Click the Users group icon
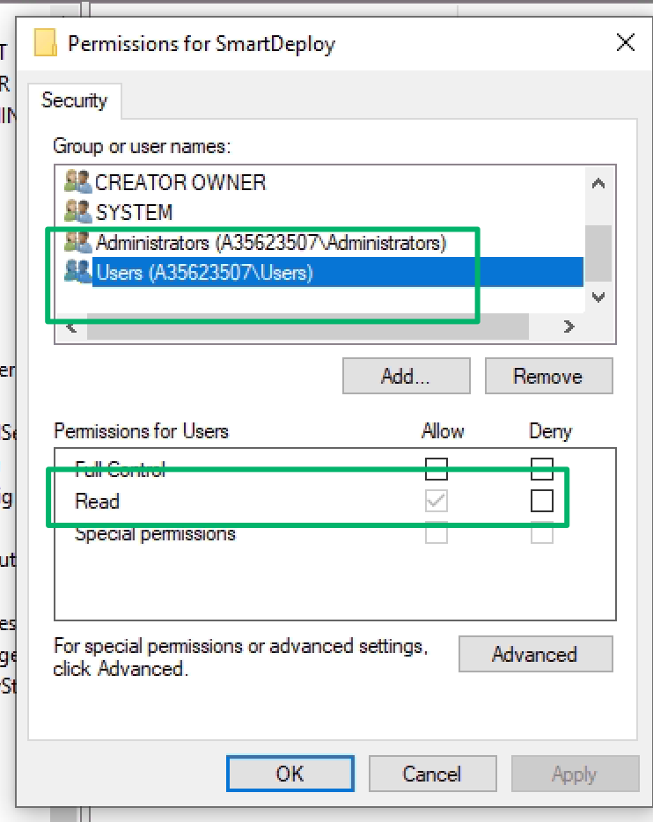The width and height of the screenshot is (653, 822). tap(78, 272)
